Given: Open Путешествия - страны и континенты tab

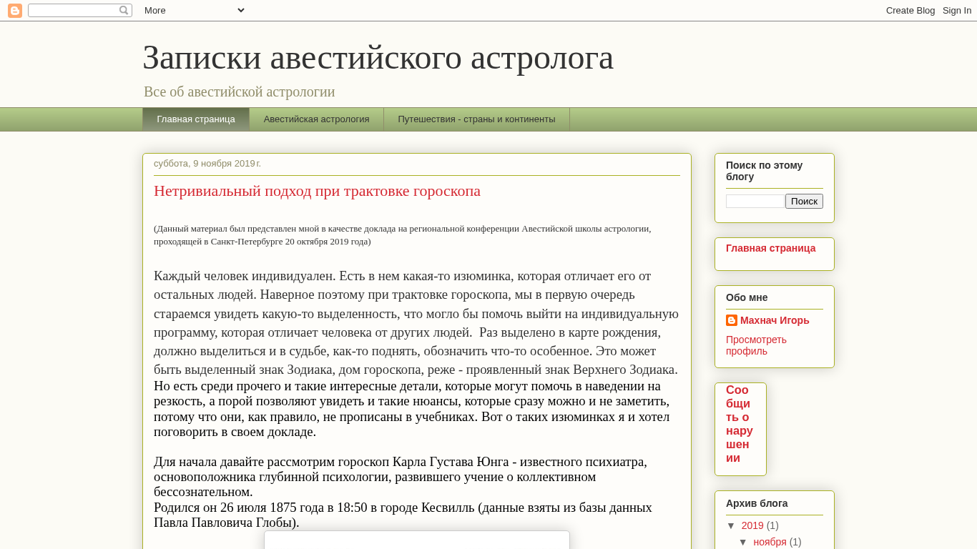Looking at the screenshot, I should (x=476, y=119).
